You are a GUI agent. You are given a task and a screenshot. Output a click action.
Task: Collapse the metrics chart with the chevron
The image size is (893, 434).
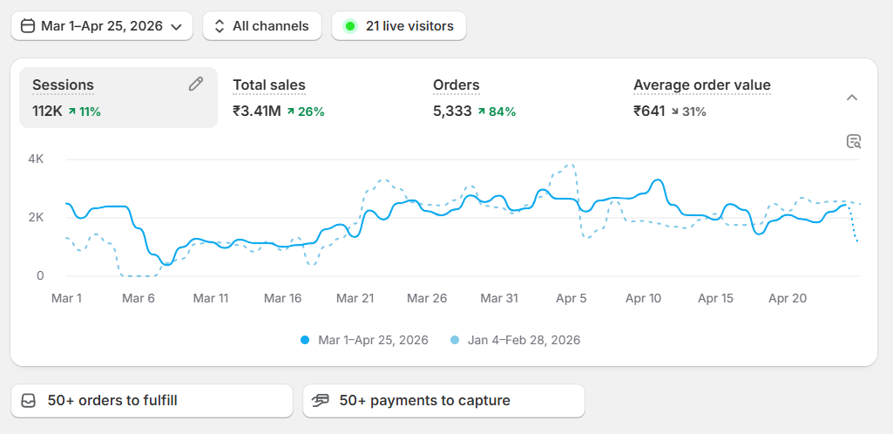pyautogui.click(x=852, y=98)
